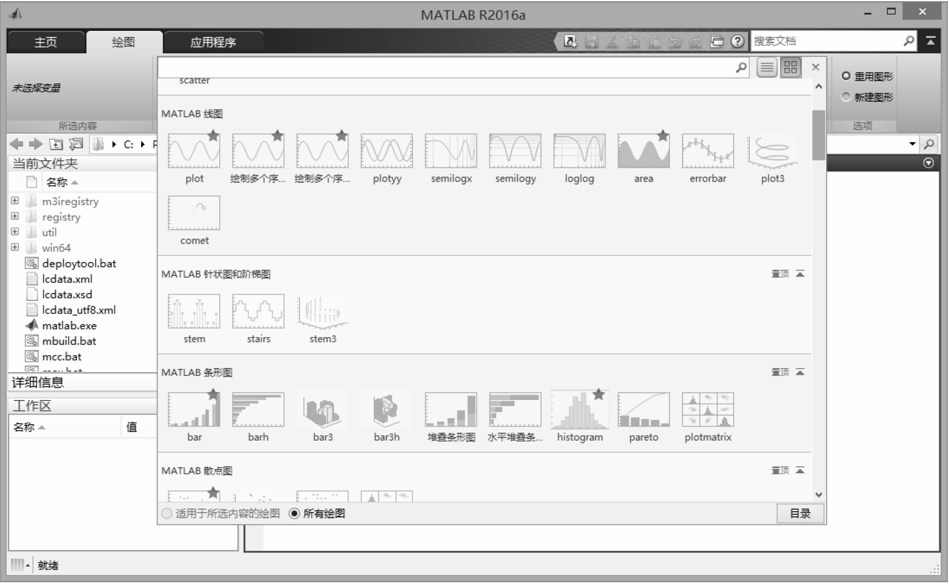Pick the pareto chart icon
This screenshot has height=584, width=949.
pyautogui.click(x=643, y=410)
